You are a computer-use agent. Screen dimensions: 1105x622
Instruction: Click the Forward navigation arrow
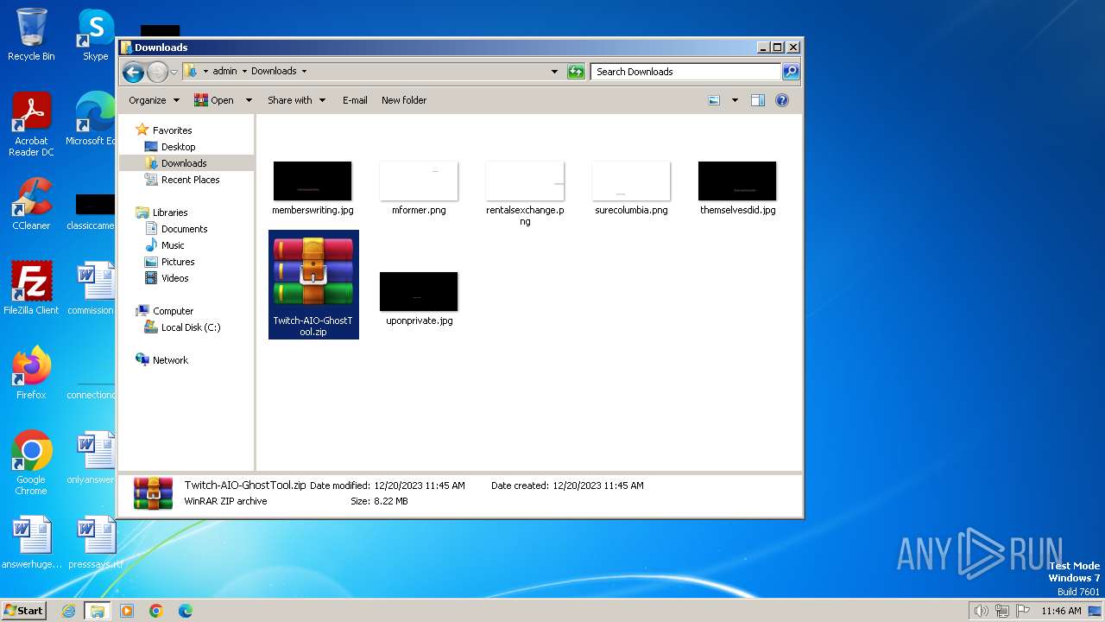(x=157, y=72)
